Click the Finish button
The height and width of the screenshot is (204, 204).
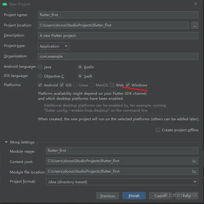pos(134,196)
